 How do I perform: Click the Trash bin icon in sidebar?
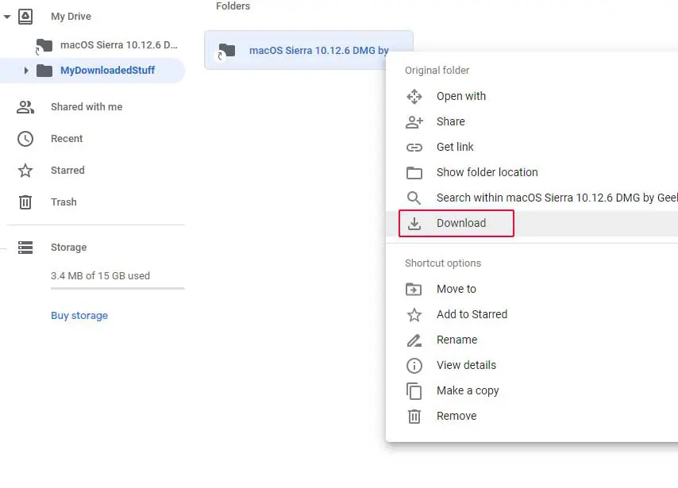click(25, 202)
